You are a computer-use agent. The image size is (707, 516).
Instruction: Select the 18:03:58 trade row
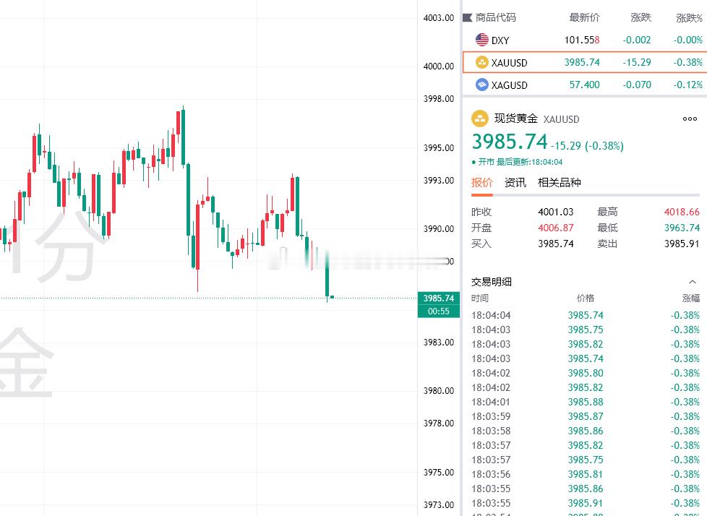point(586,431)
